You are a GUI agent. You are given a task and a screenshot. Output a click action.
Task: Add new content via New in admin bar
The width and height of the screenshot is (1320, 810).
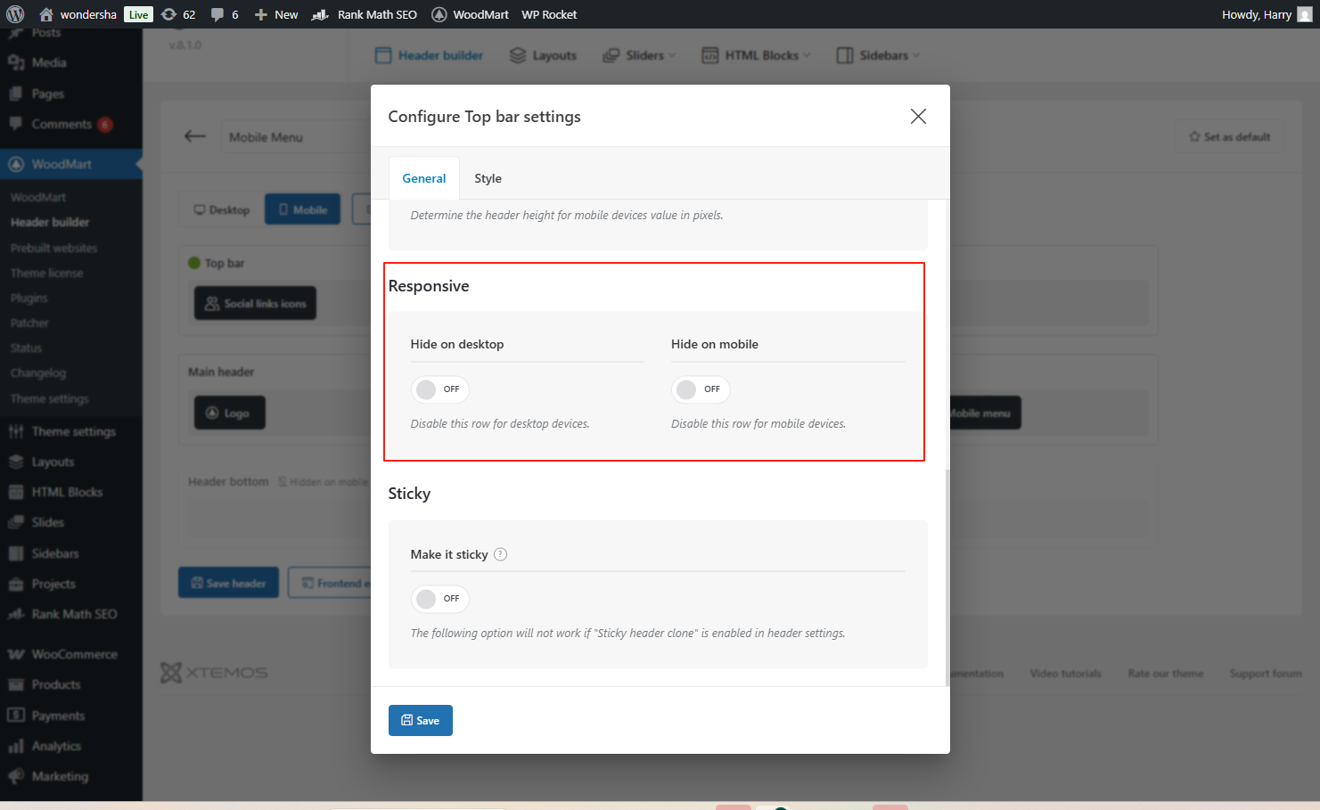(x=276, y=14)
